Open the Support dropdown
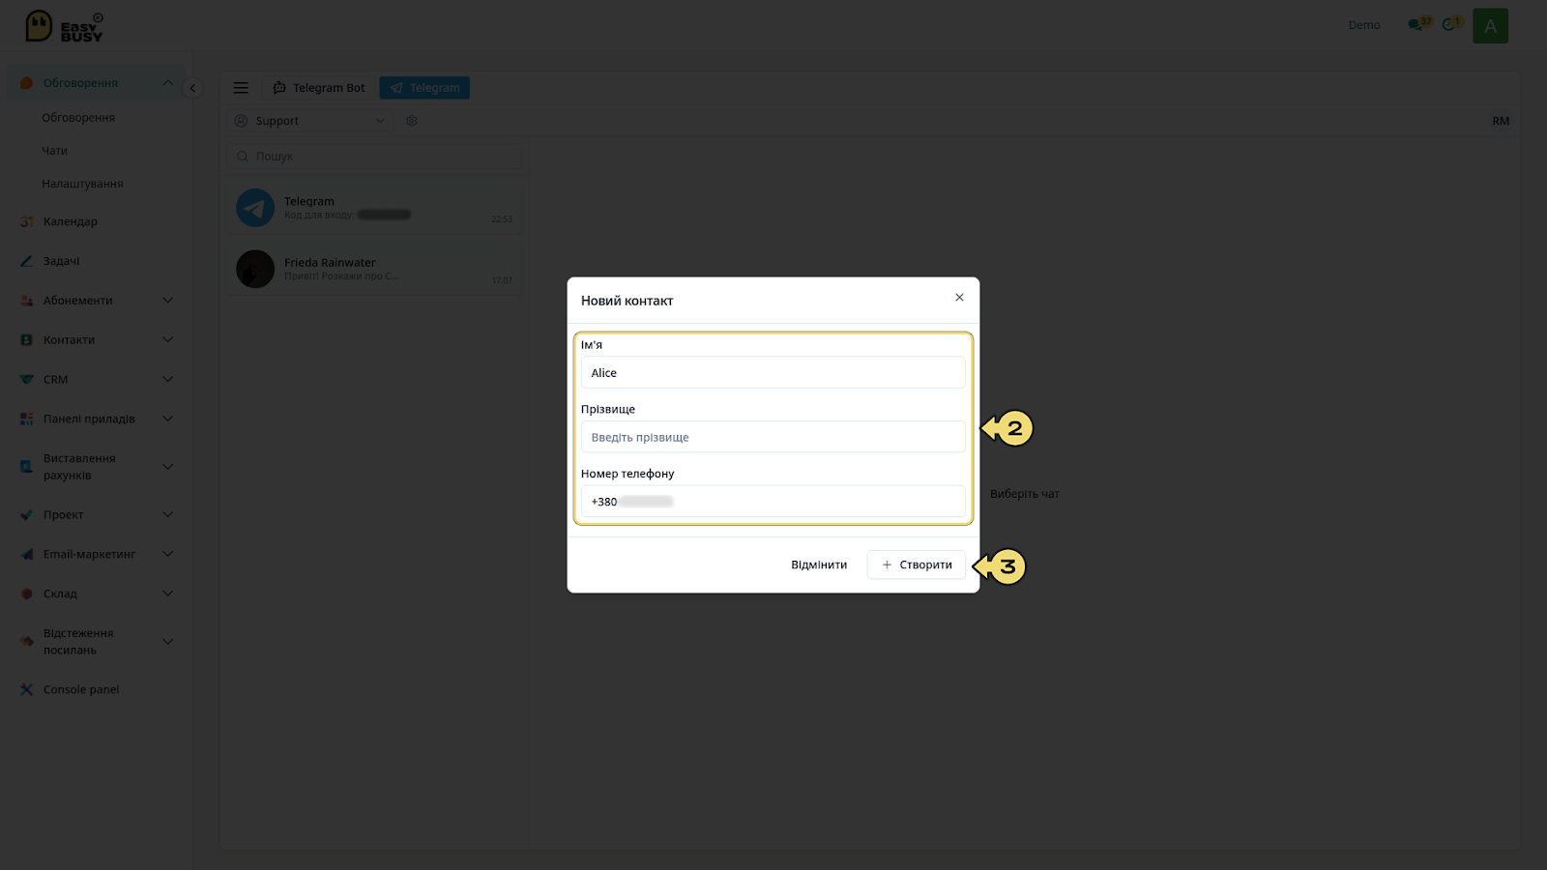Image resolution: width=1547 pixels, height=870 pixels. [309, 121]
